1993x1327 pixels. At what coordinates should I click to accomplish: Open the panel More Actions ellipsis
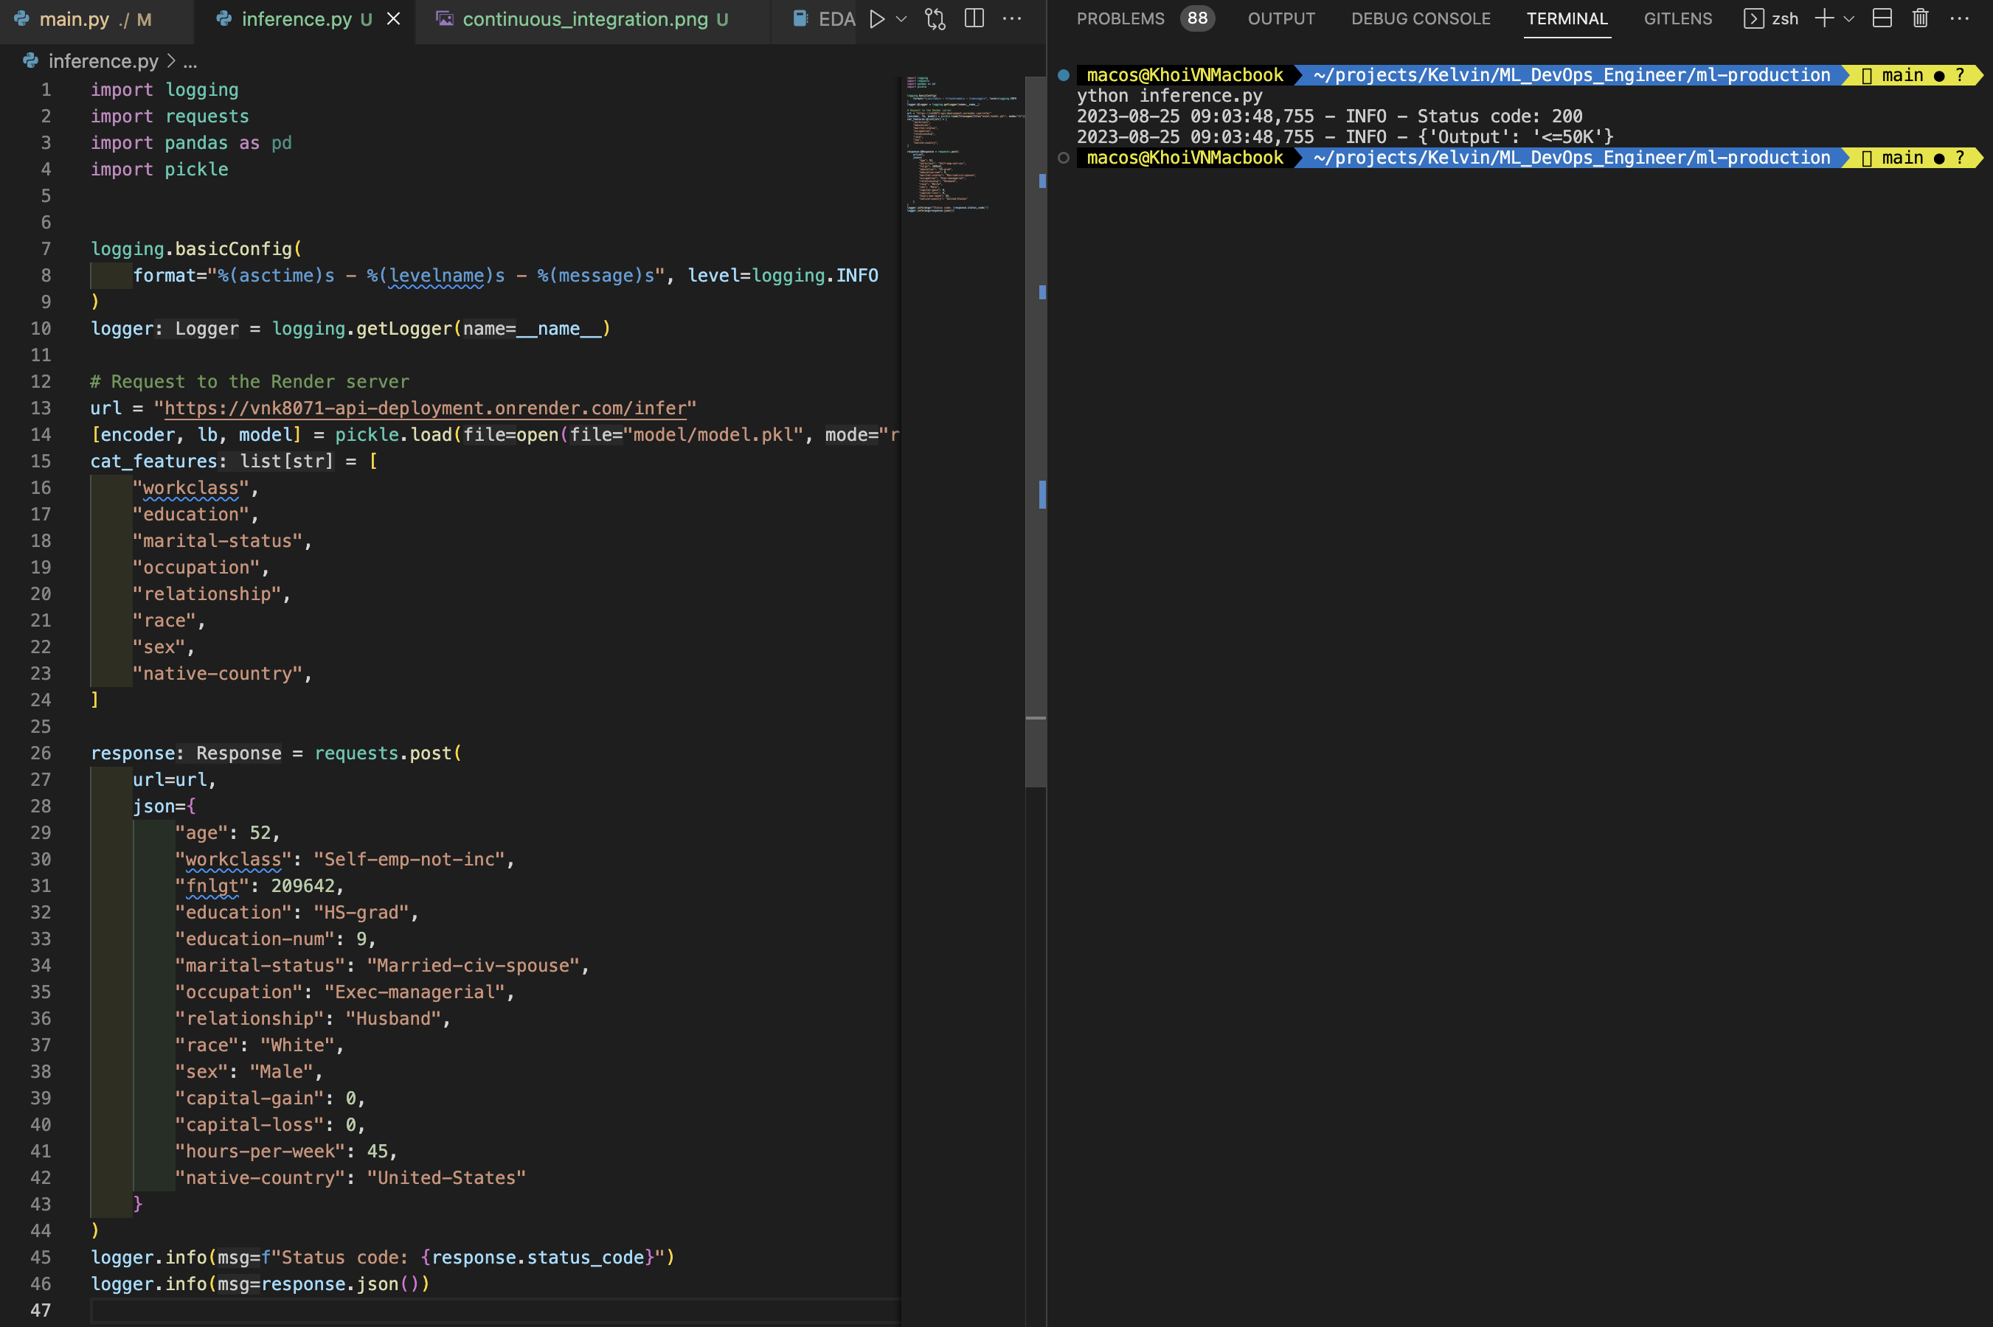(1959, 18)
